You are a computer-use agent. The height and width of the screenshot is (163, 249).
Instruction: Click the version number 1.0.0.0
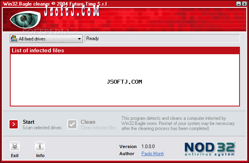click(148, 147)
